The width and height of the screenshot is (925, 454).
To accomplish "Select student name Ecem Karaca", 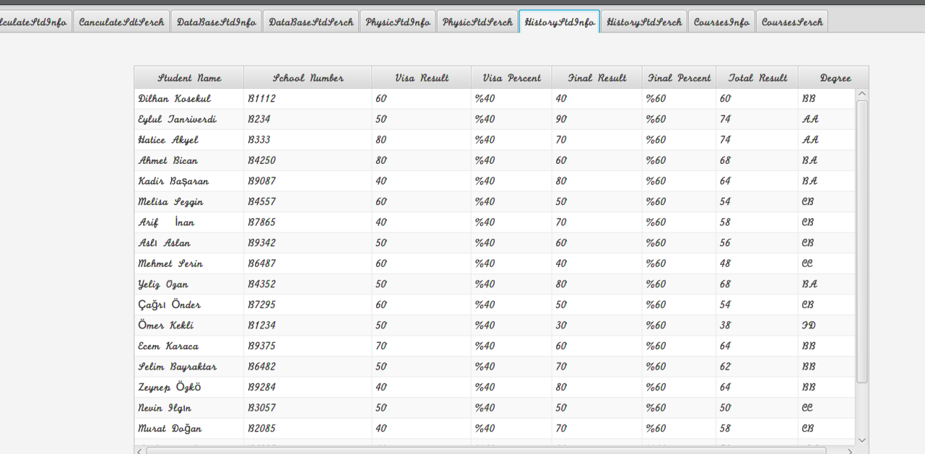I will click(168, 346).
